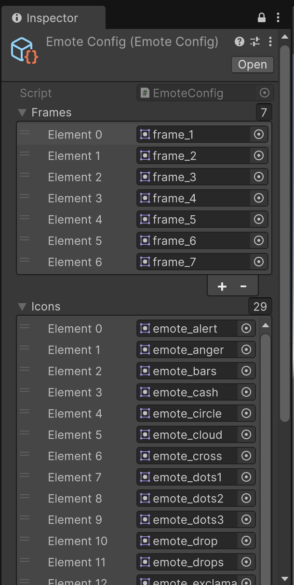Add a new element to Frames list

[x=222, y=286]
